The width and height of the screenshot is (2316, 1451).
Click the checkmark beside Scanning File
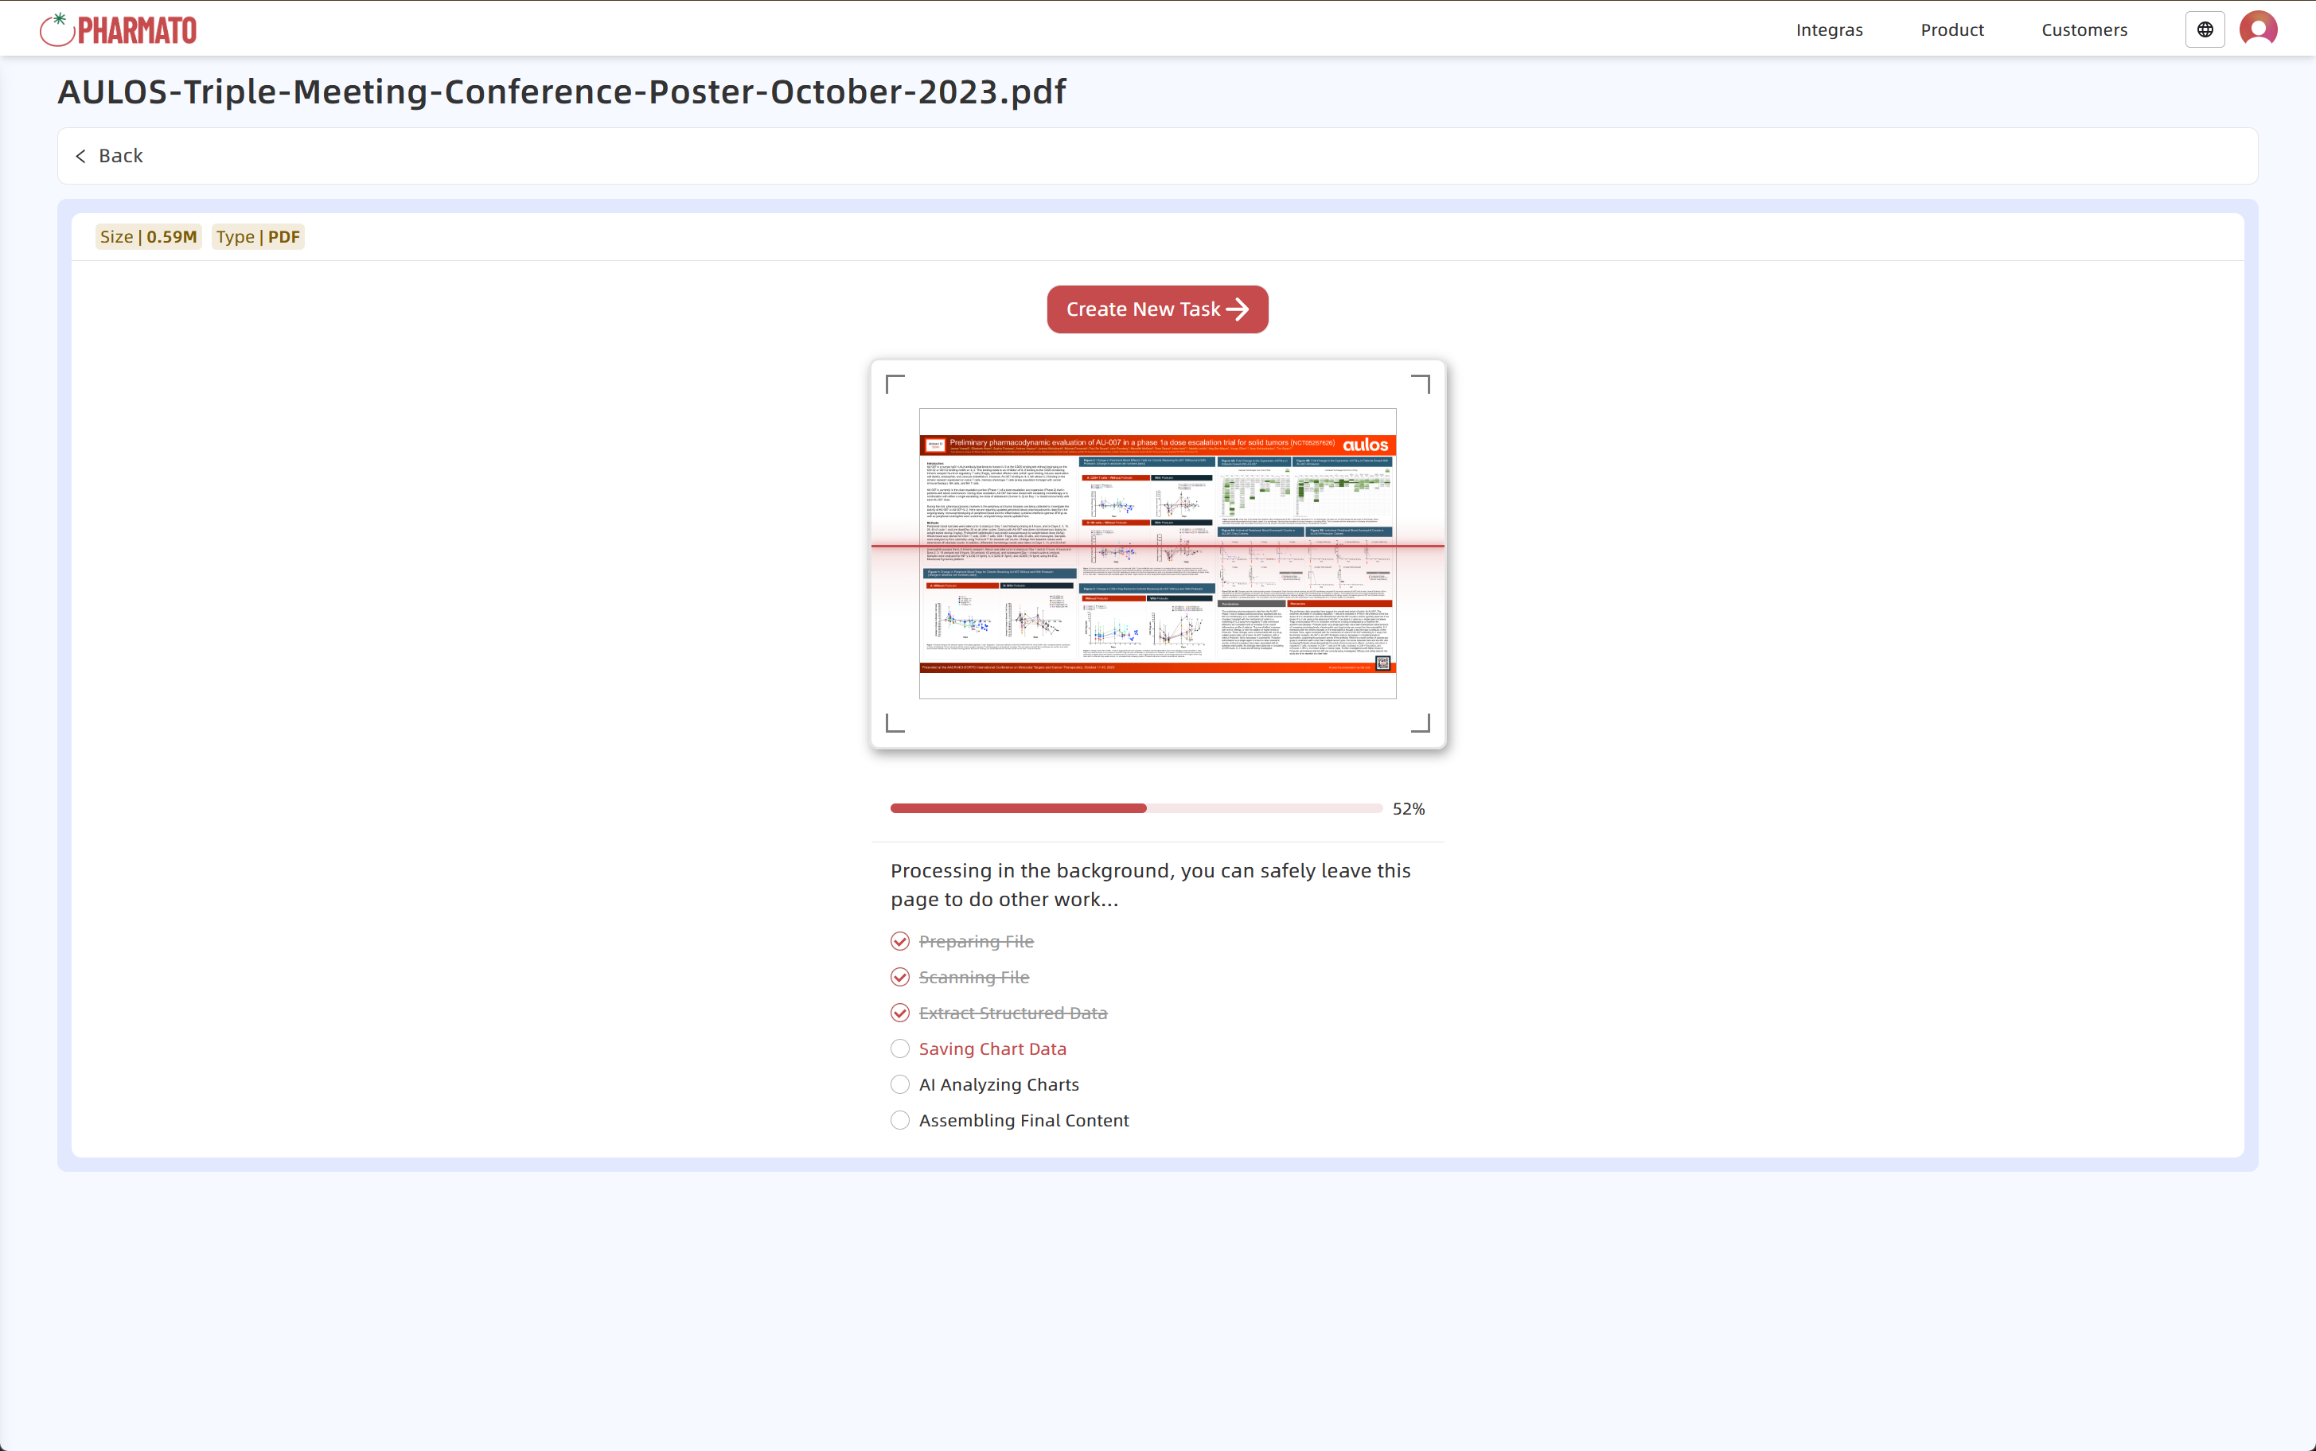(899, 976)
